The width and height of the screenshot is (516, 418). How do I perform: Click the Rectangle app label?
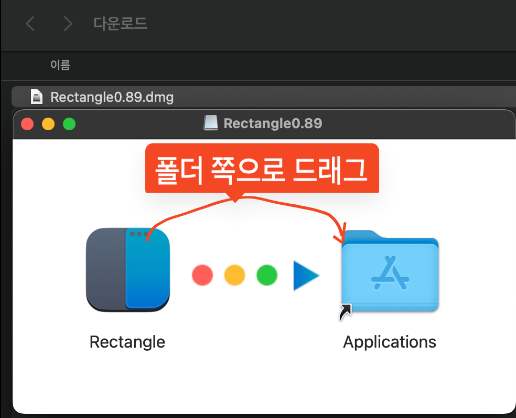pyautogui.click(x=127, y=342)
